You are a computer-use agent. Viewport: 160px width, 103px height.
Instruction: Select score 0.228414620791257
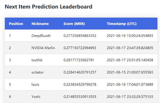coord(80,72)
